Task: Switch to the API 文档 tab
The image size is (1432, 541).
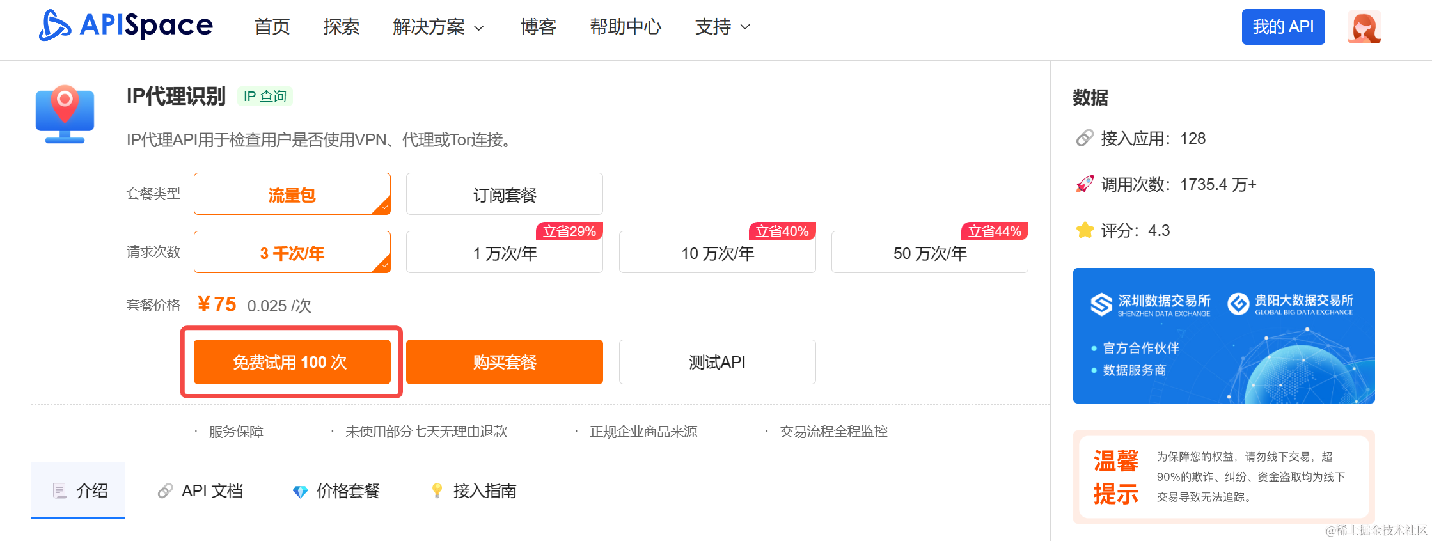Action: tap(200, 491)
